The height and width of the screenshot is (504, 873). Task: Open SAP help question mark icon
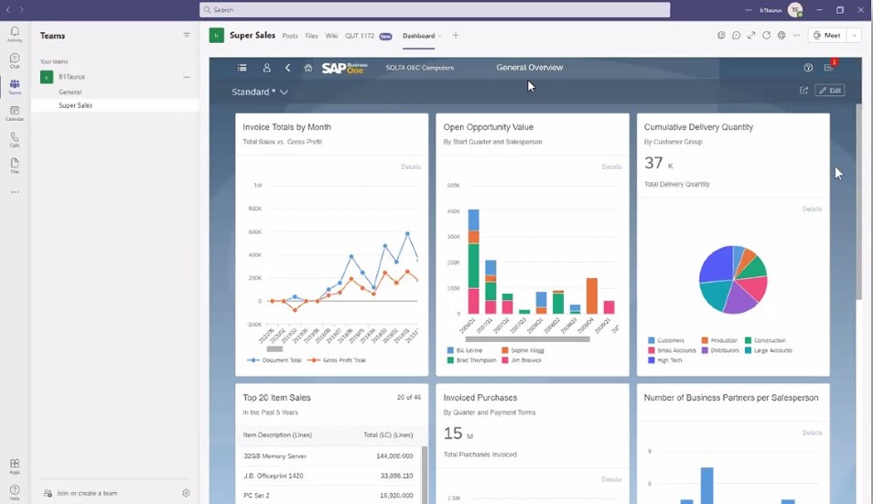(808, 68)
